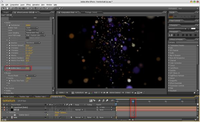Image resolution: width=200 pixels, height=122 pixels.
Task: Open the Animation menu
Action: click(36, 5)
